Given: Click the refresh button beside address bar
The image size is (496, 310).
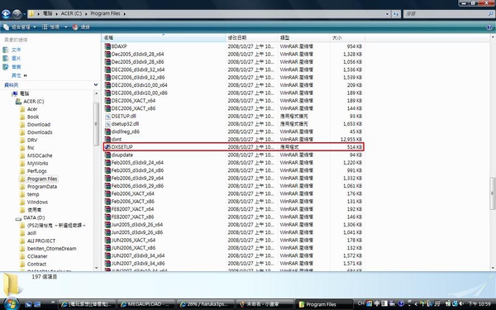Looking at the screenshot, I should coord(396,14).
